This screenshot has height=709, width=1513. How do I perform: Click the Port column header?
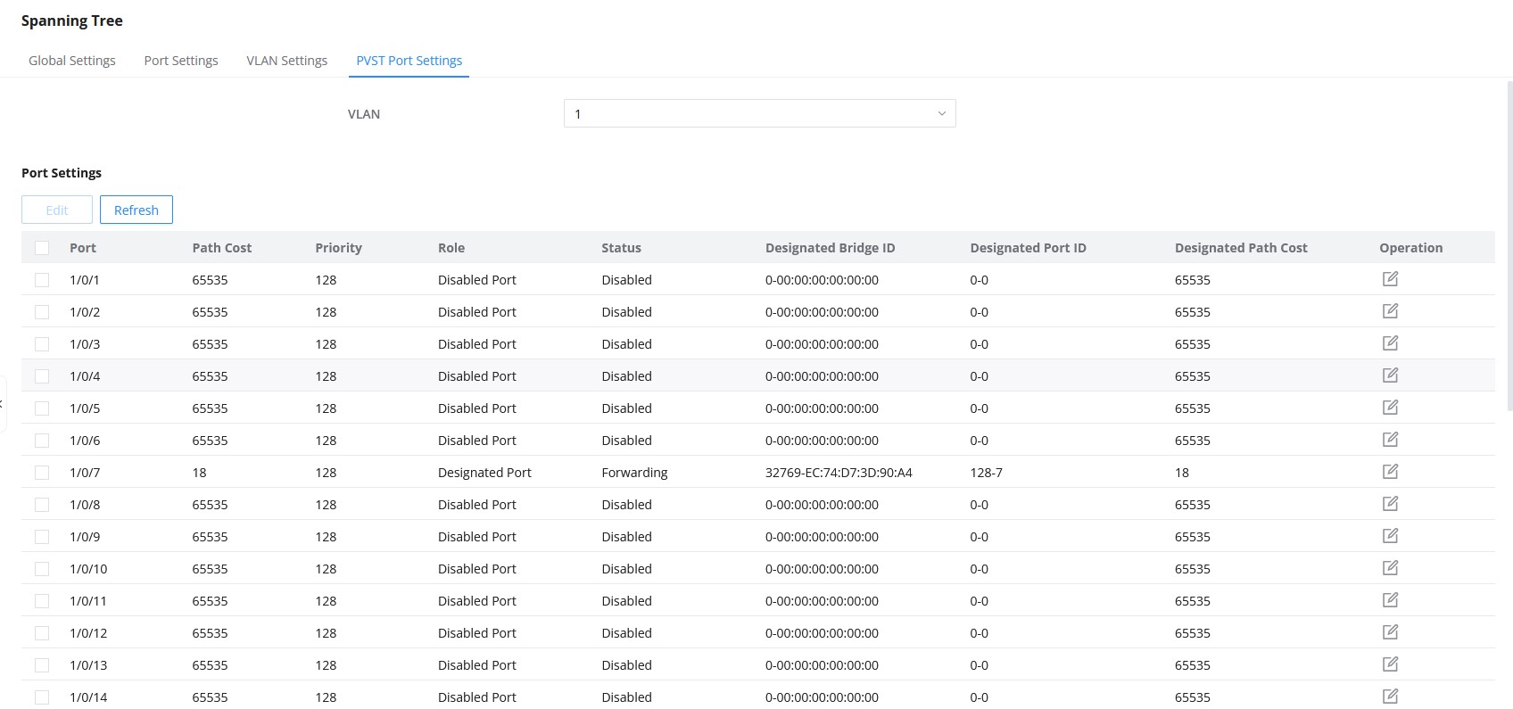[83, 248]
